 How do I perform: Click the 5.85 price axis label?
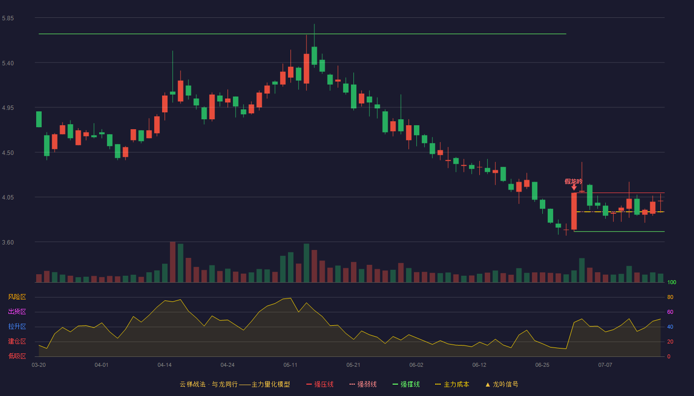coord(8,18)
